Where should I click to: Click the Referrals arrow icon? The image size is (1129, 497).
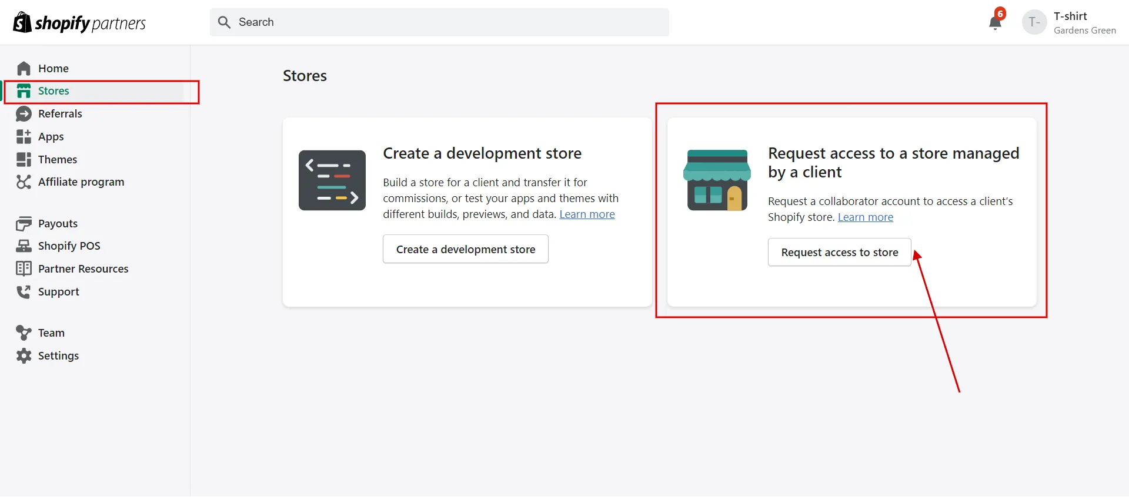tap(24, 114)
